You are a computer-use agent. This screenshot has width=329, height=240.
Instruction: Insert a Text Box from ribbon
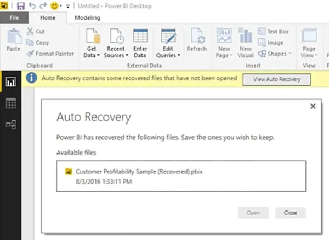(273, 32)
